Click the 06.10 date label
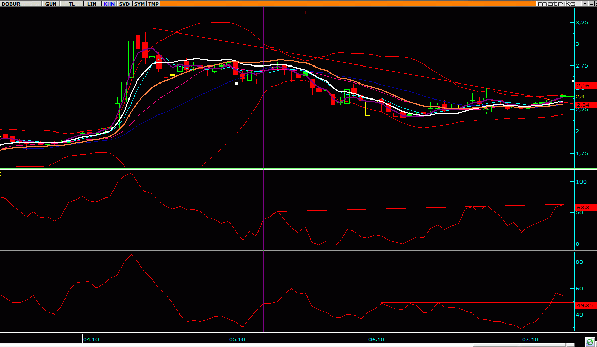Image resolution: width=597 pixels, height=347 pixels. click(377, 339)
